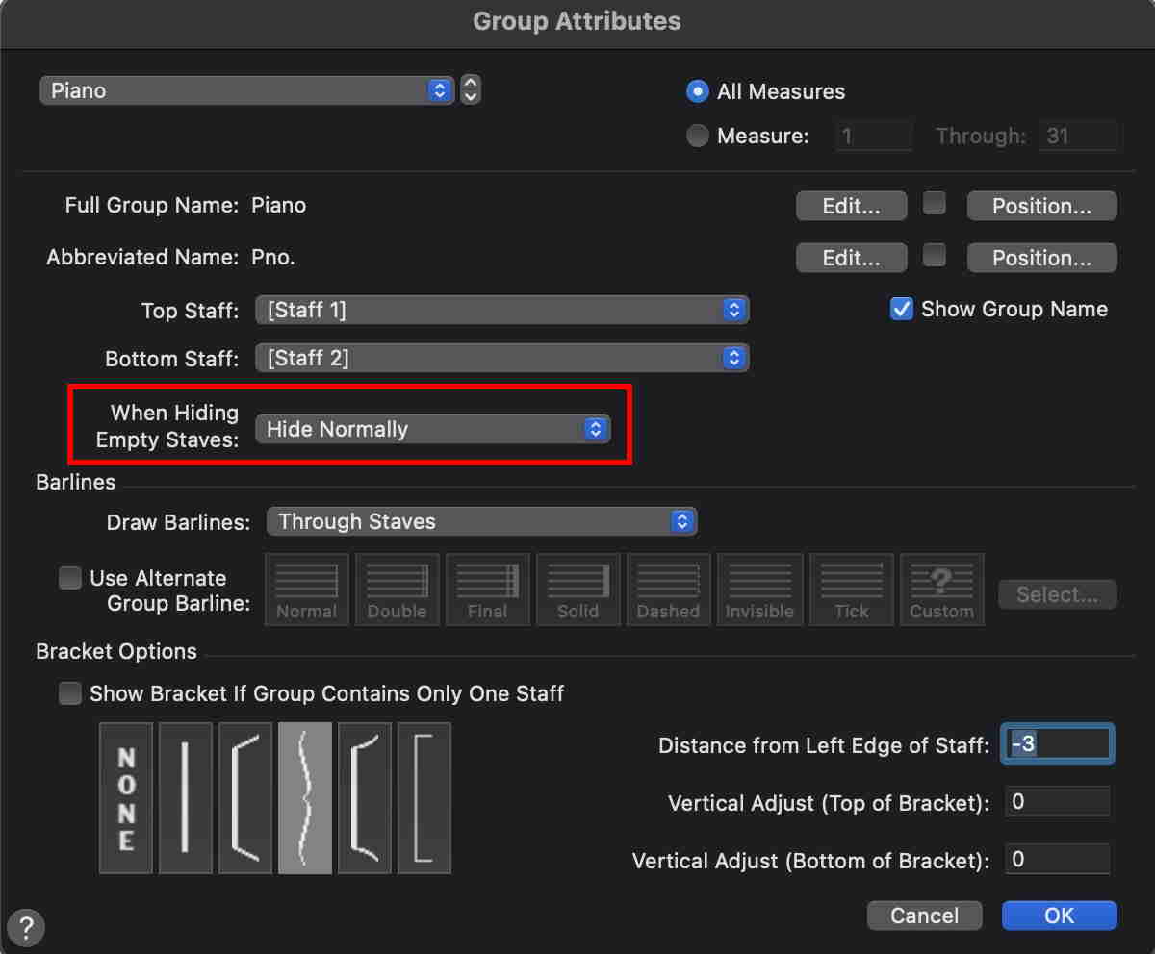Click the Vertical Adjust Top of Bracket field
This screenshot has height=954, width=1155.
1057,802
